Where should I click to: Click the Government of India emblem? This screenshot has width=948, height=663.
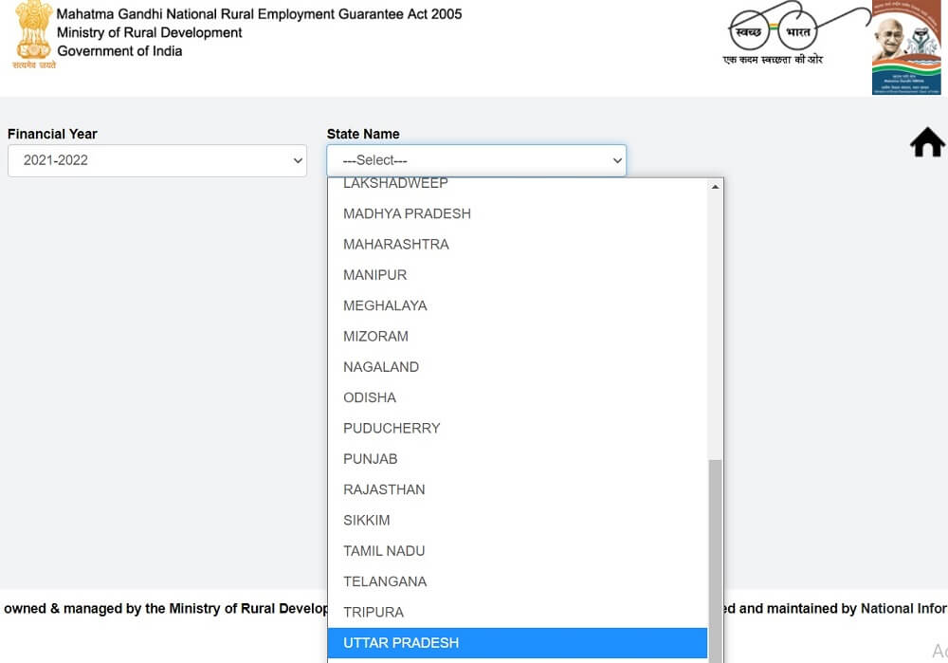coord(33,35)
